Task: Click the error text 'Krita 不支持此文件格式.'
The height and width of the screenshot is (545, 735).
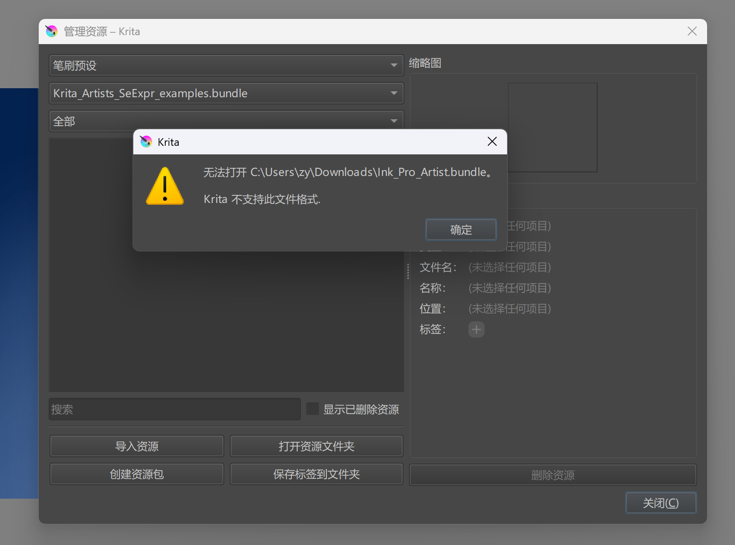Action: pyautogui.click(x=262, y=199)
